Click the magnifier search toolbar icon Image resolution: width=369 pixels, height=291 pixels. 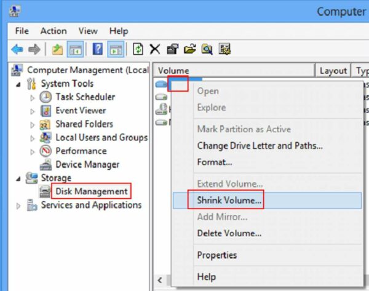(x=207, y=49)
